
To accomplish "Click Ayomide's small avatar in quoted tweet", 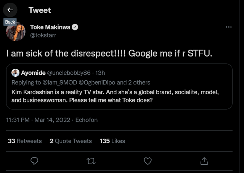I will point(16,73).
